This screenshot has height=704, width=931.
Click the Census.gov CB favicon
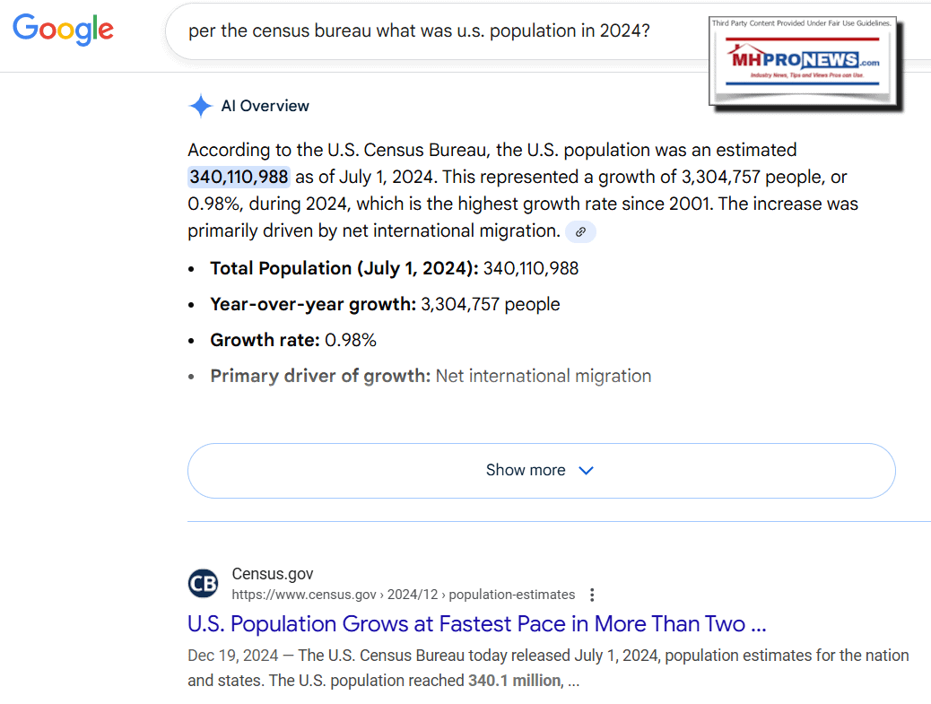pyautogui.click(x=203, y=584)
